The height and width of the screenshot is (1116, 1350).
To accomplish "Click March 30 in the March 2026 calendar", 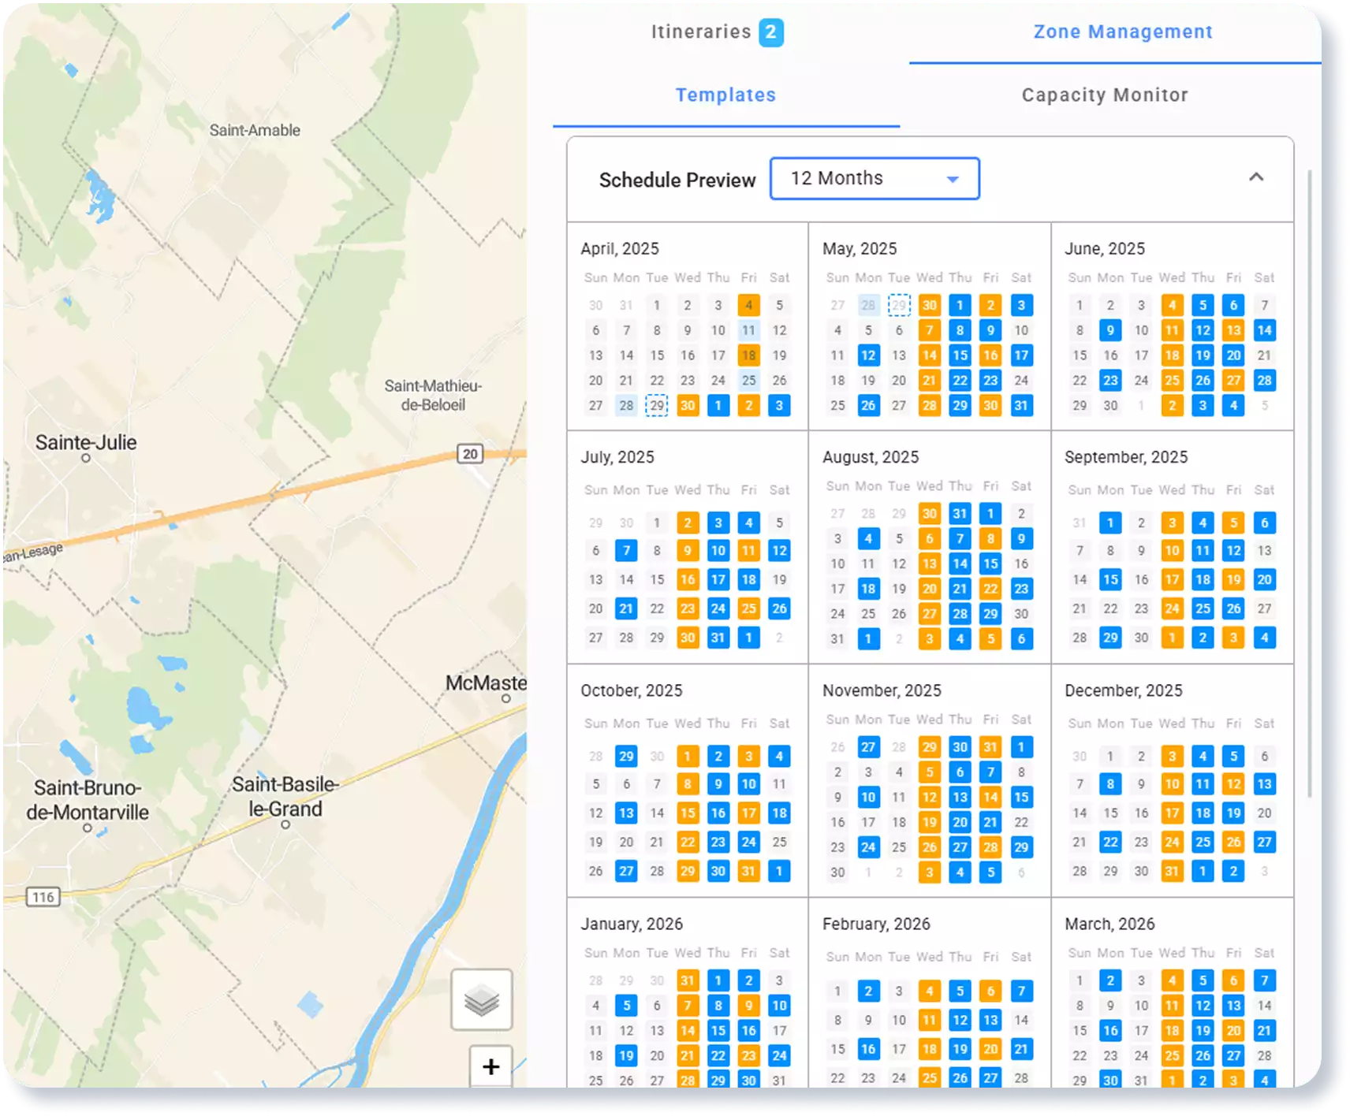I will 1110,1081.
